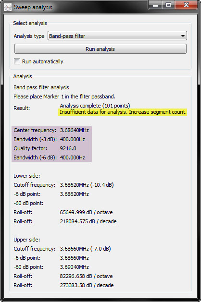
Task: Click the upper cutoff value 3.68660MHz (-7.0 dB)
Action: coord(85,249)
